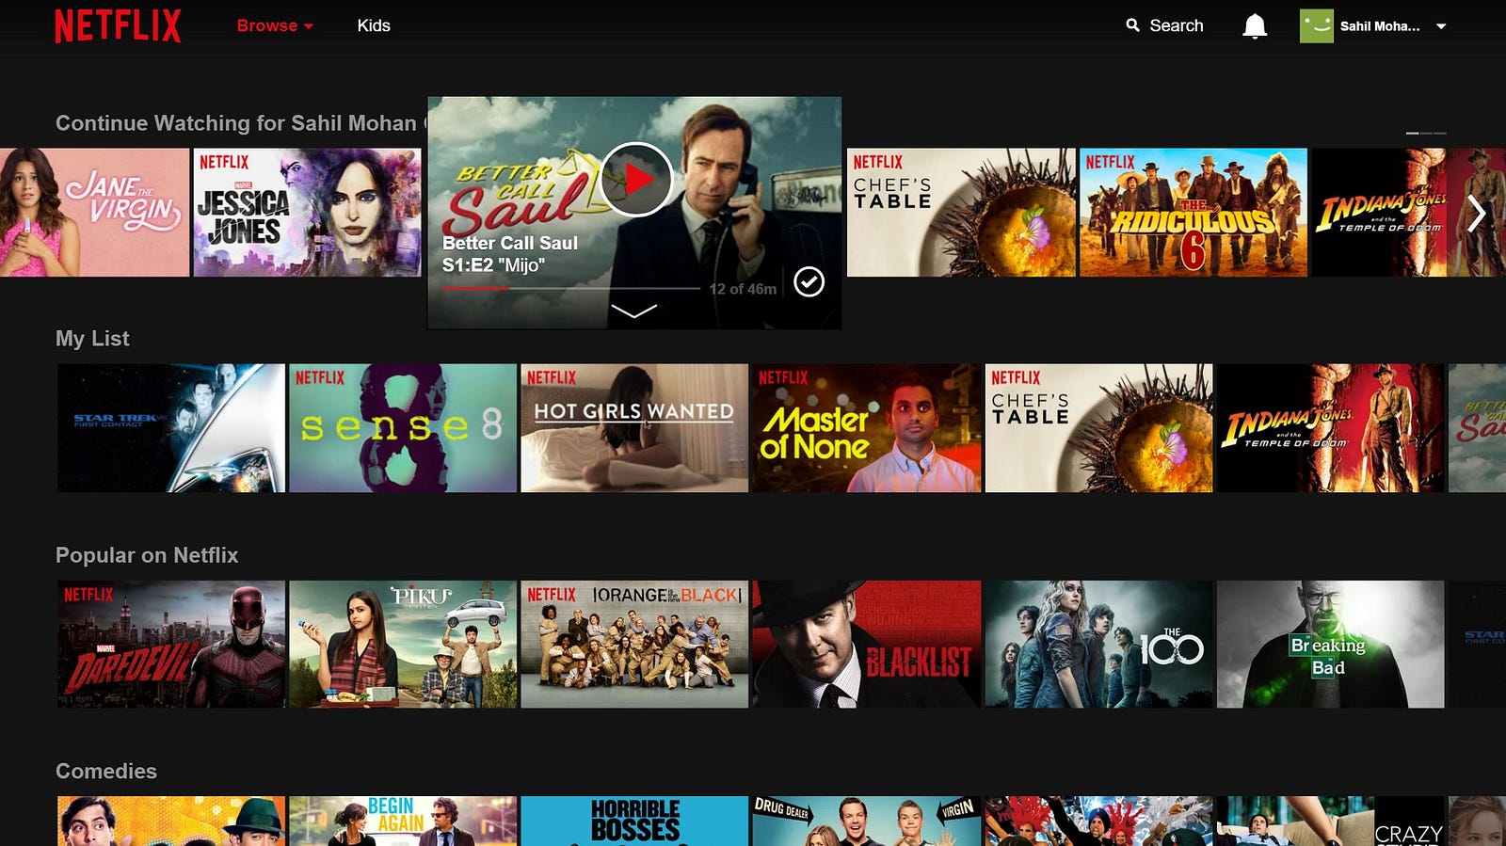
Task: Select Chef's Table in the Continue Watching row
Action: [961, 212]
